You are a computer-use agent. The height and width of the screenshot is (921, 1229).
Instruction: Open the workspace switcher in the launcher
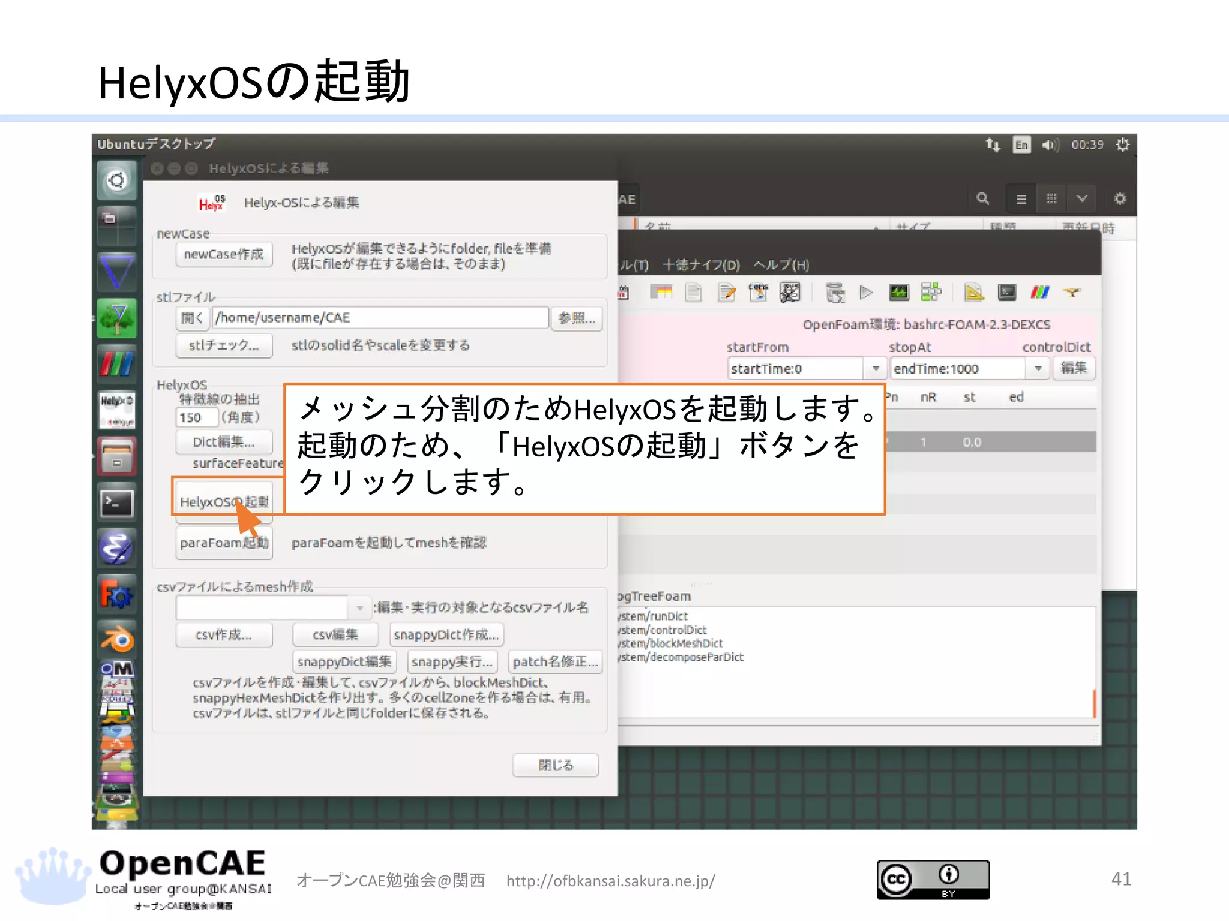pos(116,226)
